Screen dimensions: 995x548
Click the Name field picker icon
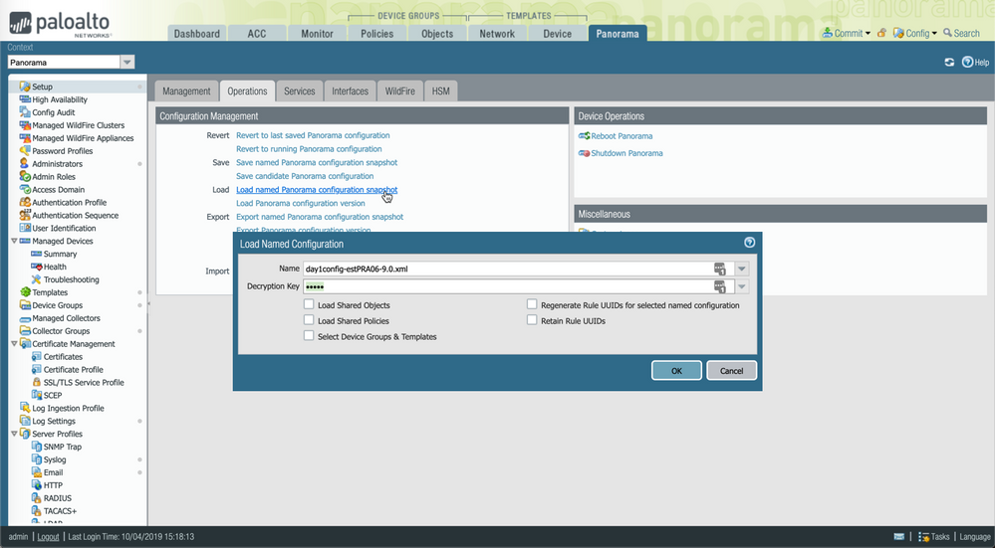point(719,269)
